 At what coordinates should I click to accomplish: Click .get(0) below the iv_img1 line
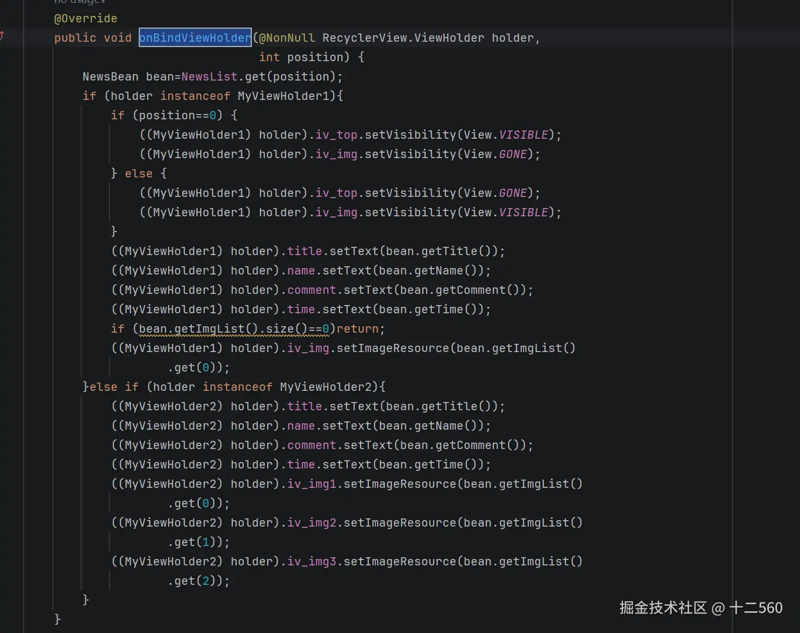click(x=195, y=503)
